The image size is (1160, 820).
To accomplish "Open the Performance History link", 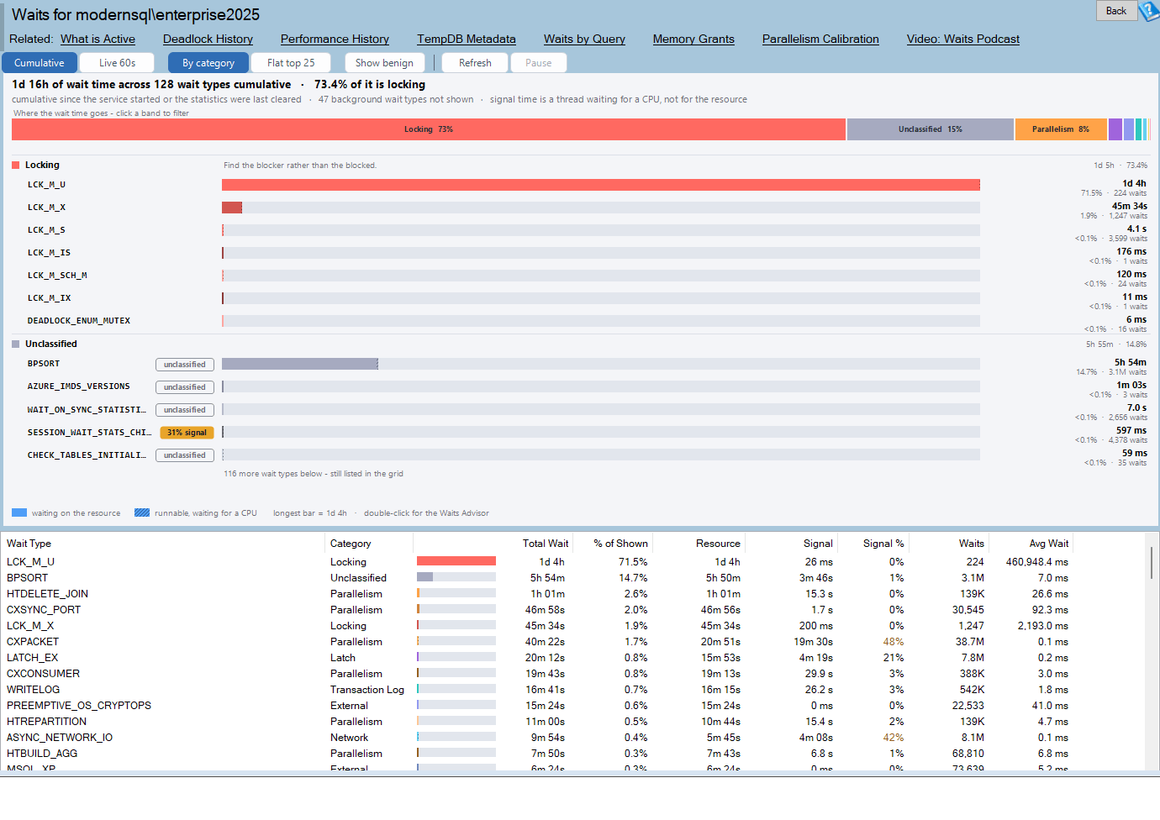I will [x=335, y=39].
